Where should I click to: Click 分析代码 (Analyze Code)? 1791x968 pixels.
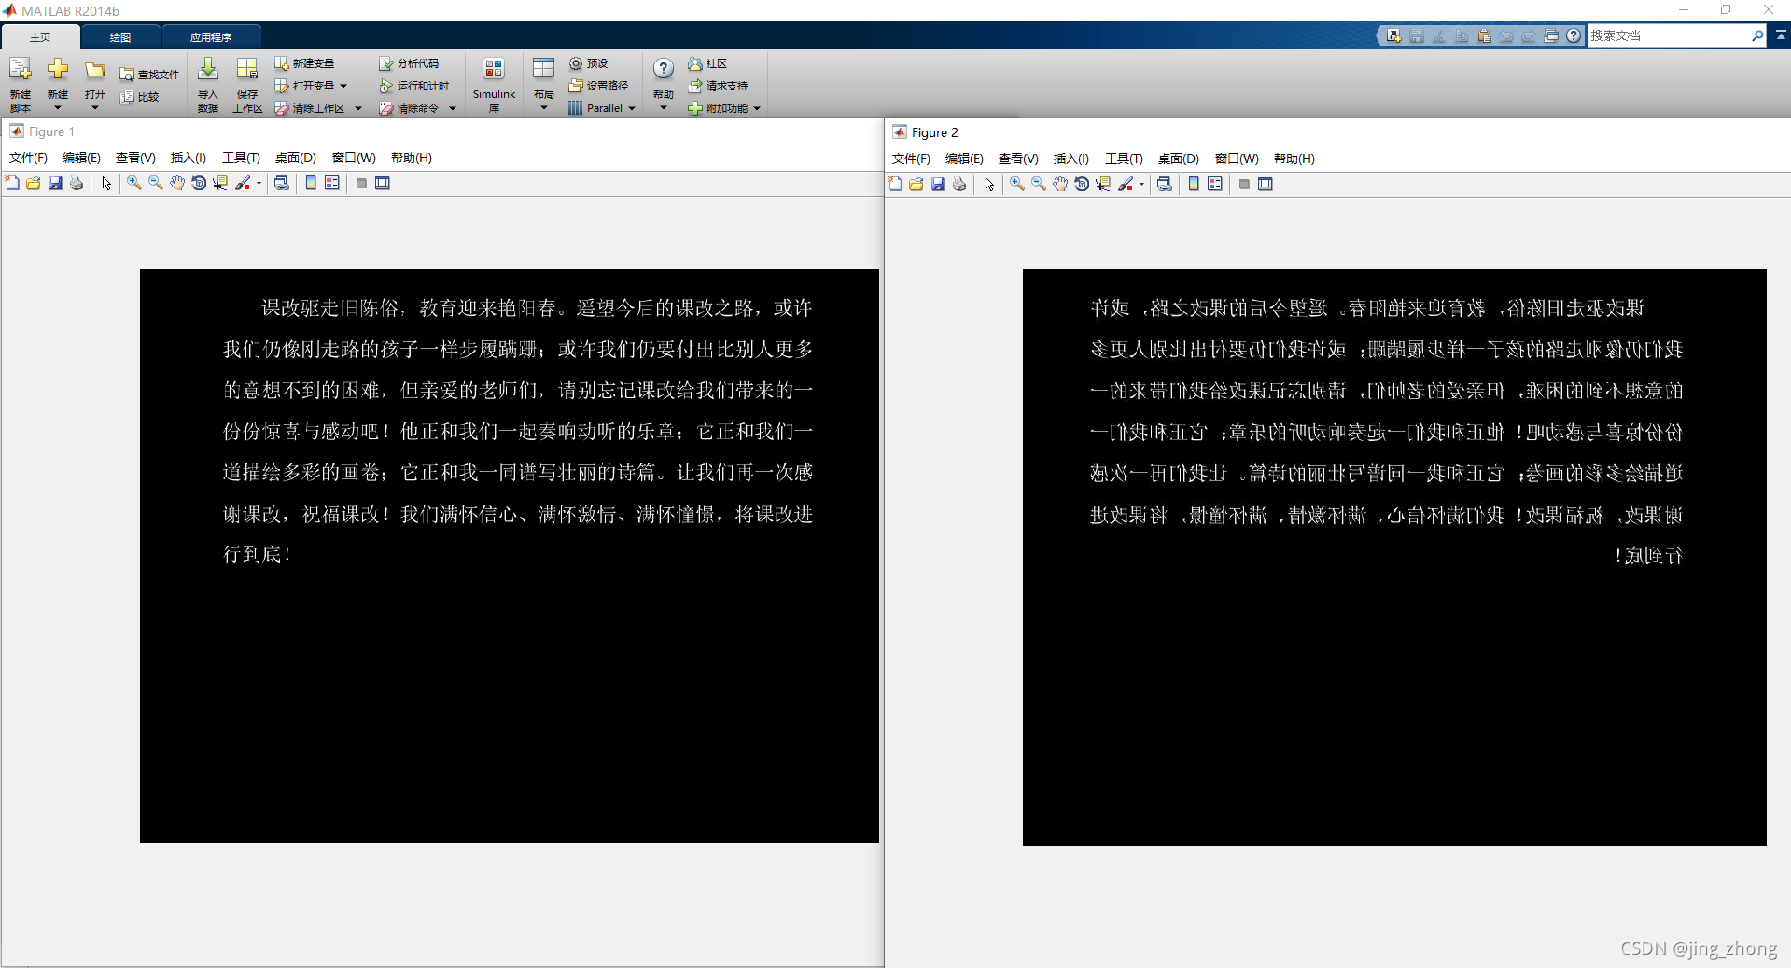[409, 63]
